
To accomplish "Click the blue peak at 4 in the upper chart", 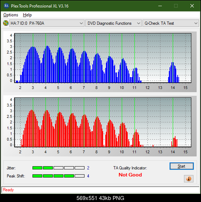I will (x=47, y=64).
